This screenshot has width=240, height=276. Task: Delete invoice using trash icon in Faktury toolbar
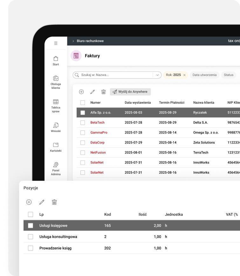click(x=103, y=92)
